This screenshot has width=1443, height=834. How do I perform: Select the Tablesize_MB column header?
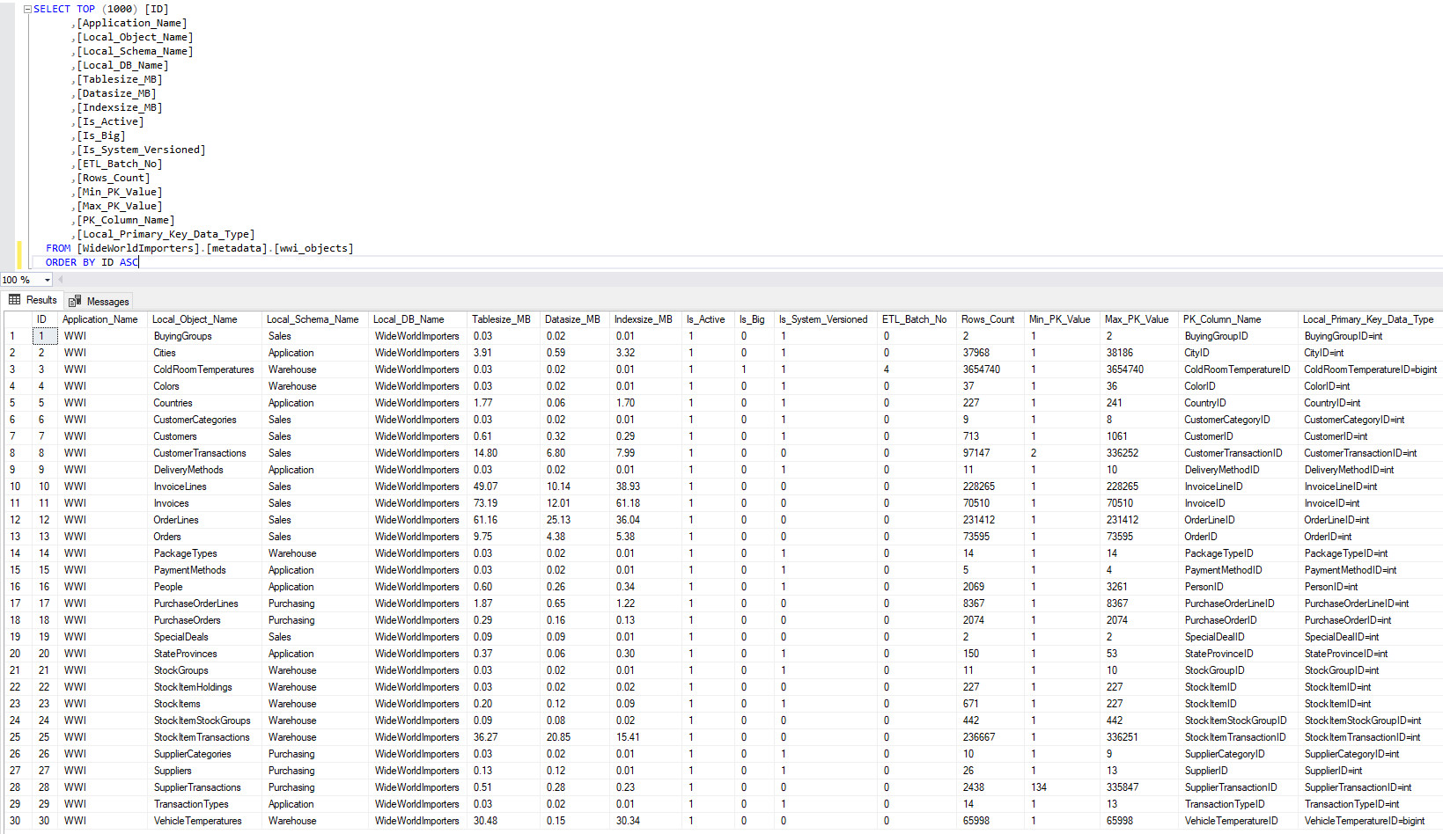[x=503, y=319]
